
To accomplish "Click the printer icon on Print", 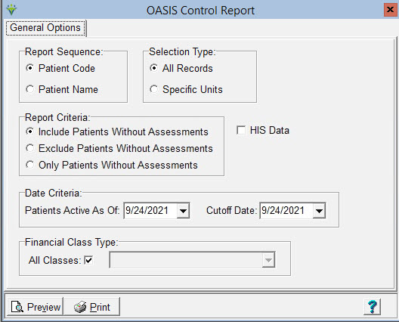I will click(x=80, y=307).
